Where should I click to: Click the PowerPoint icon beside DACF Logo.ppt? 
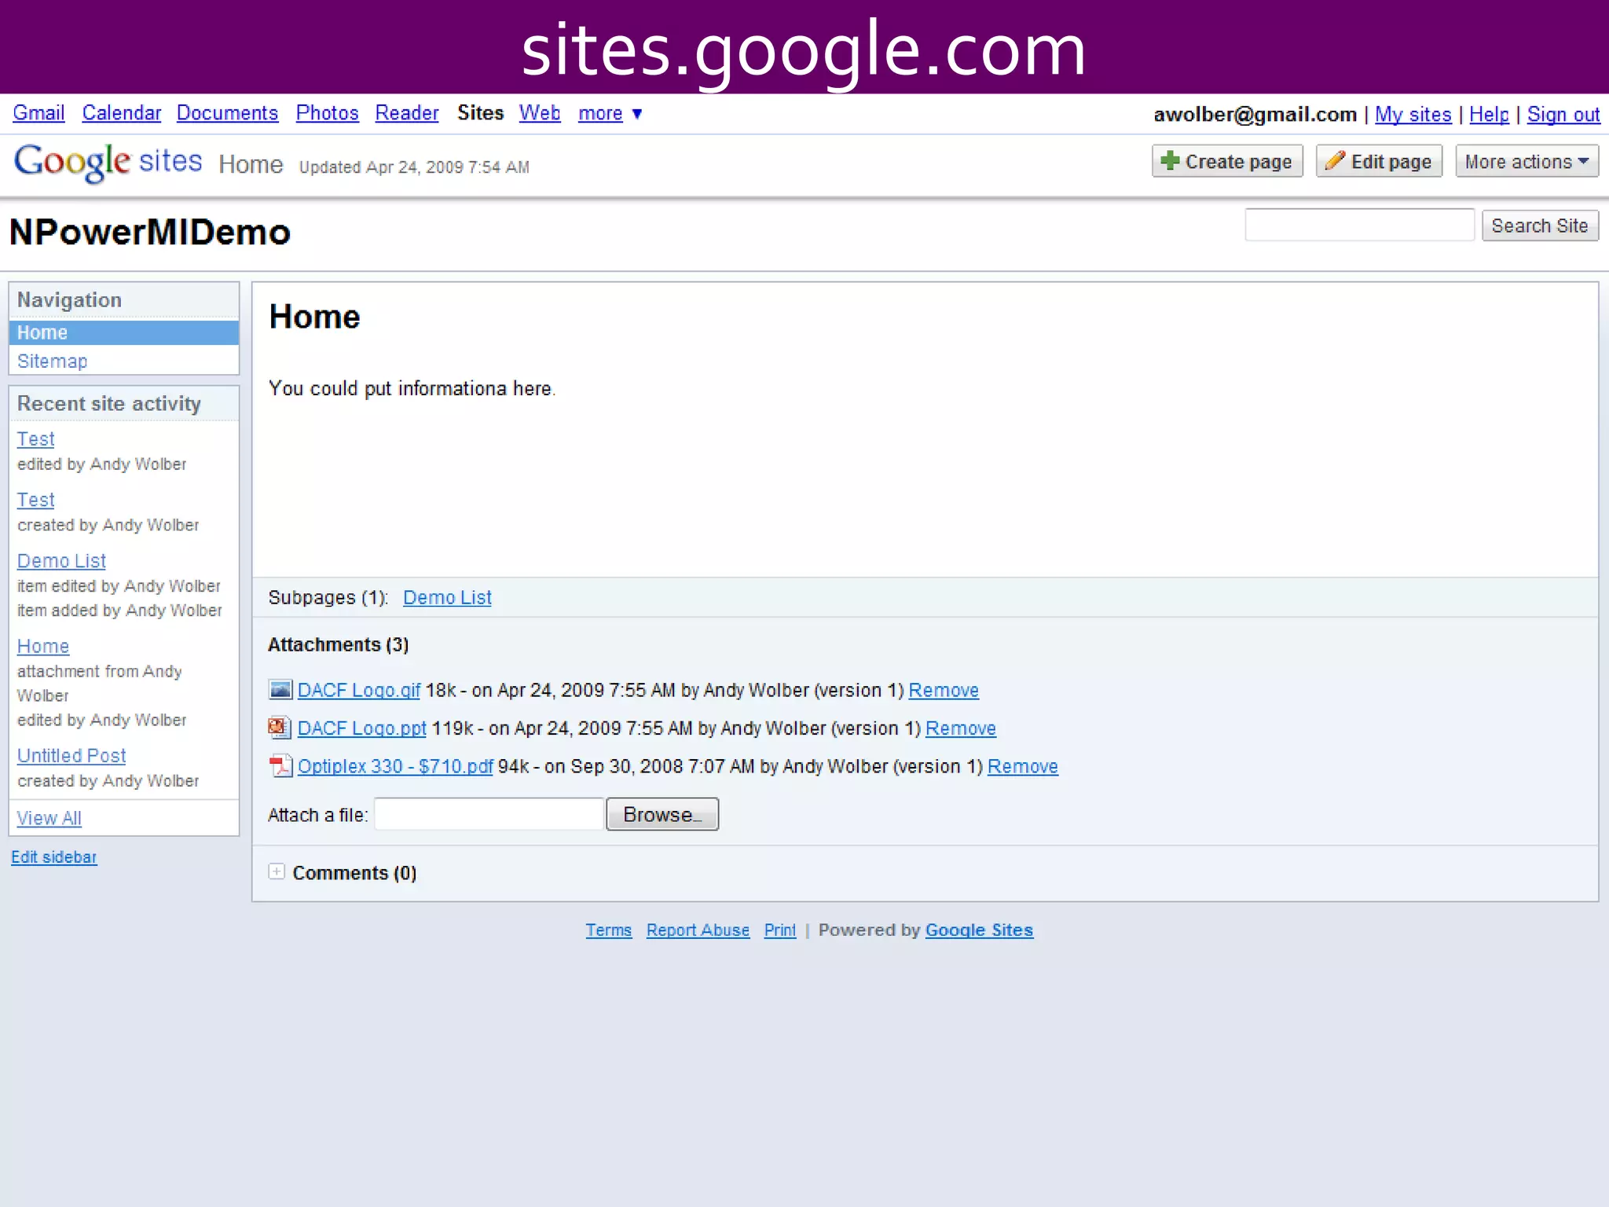pyautogui.click(x=279, y=728)
